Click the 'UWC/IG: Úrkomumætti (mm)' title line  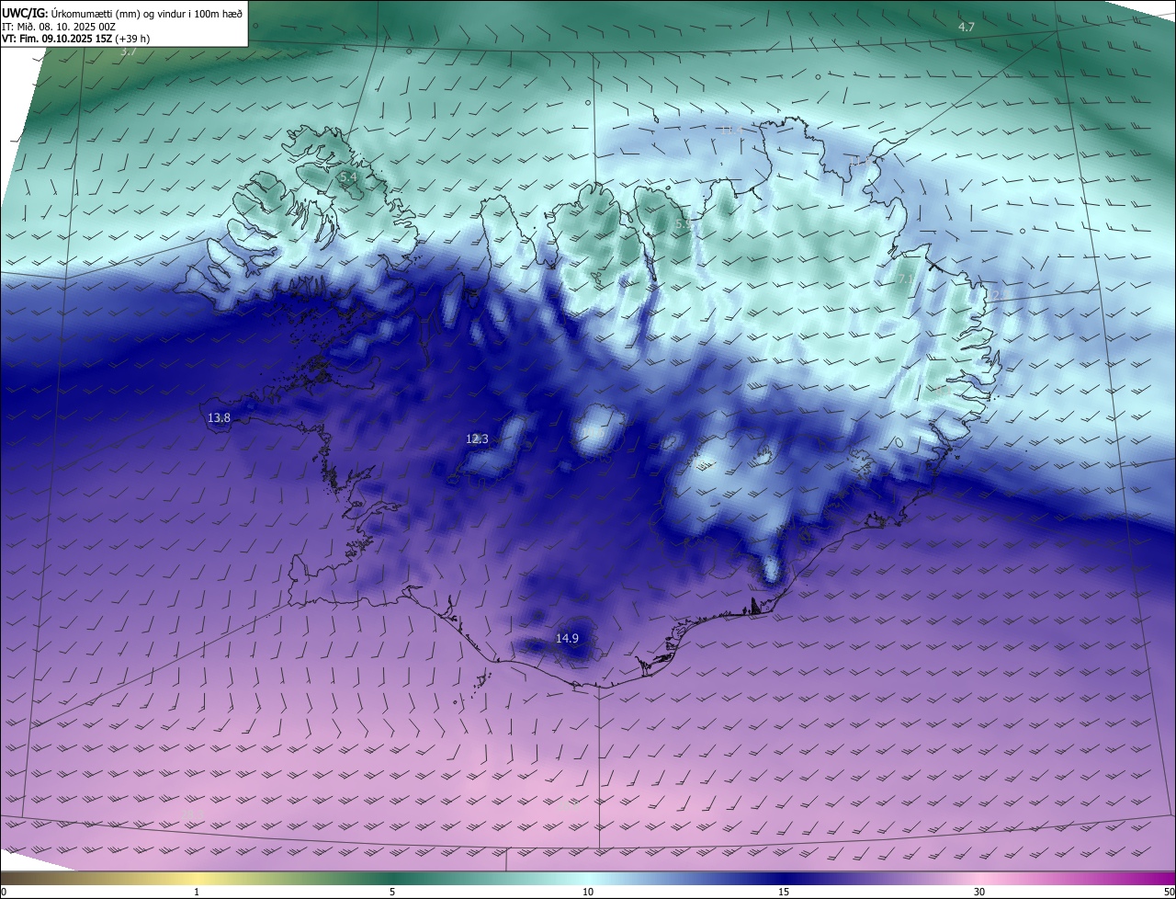122,13
